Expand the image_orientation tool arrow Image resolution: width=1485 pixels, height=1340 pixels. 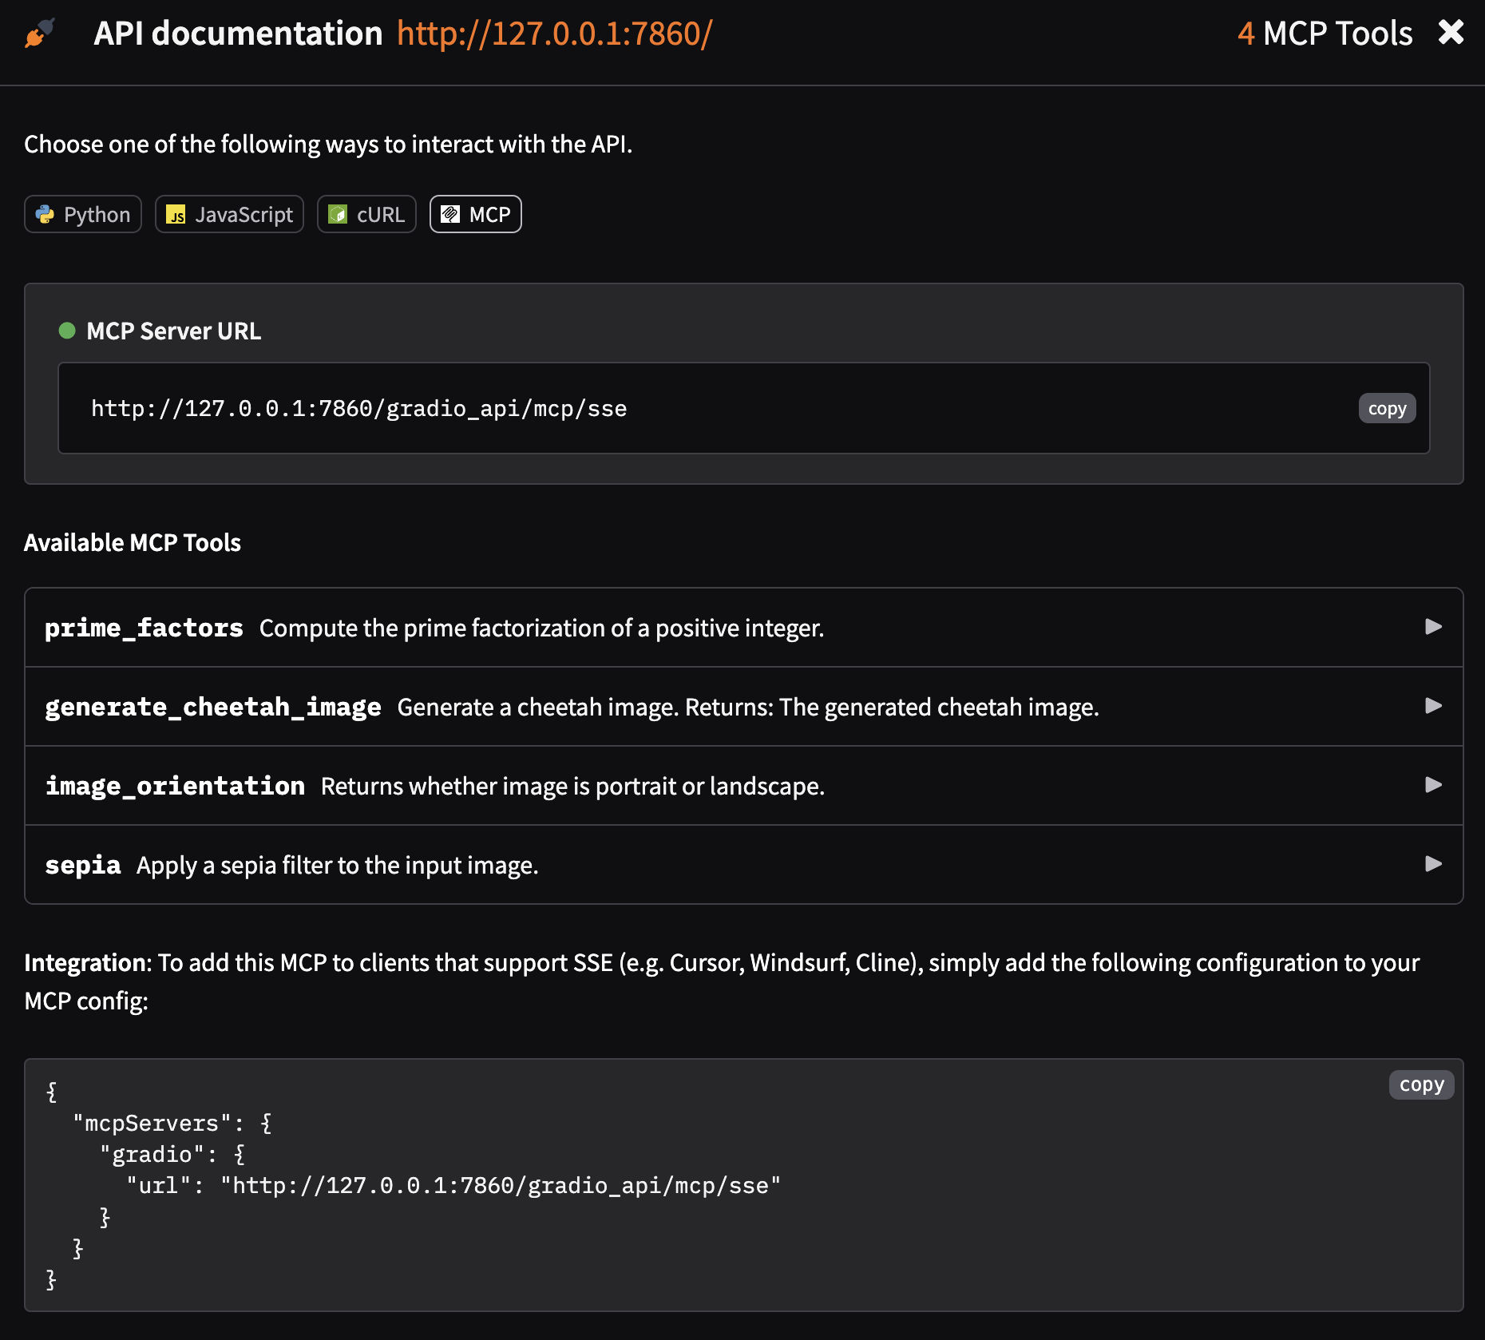pyautogui.click(x=1433, y=785)
